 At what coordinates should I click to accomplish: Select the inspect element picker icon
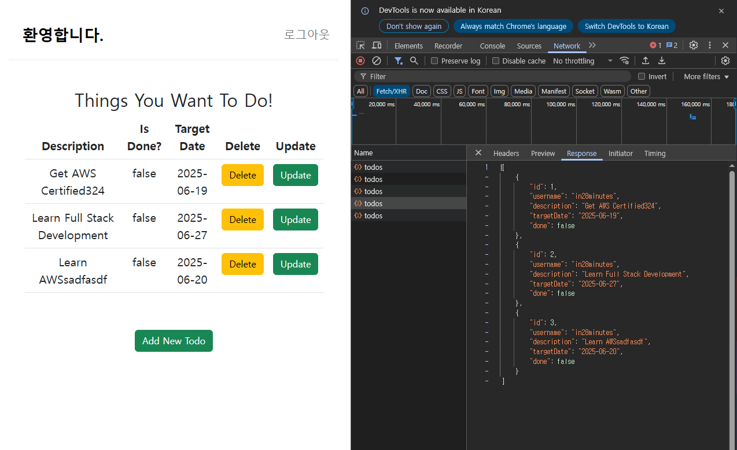360,45
